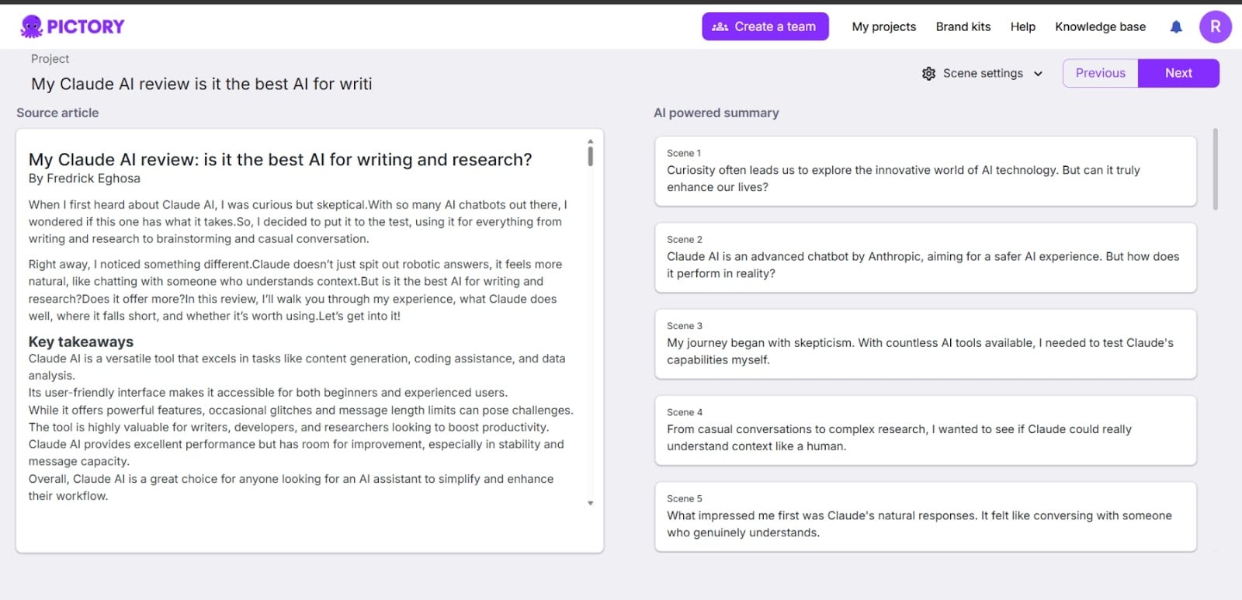1242x600 pixels.
Task: Click the source article scroll down arrow
Action: [590, 503]
